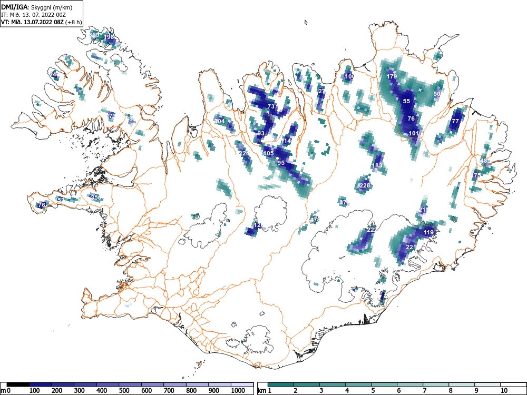Click the '1000' legend label on the meters scale
The height and width of the screenshot is (395, 527).
click(238, 391)
